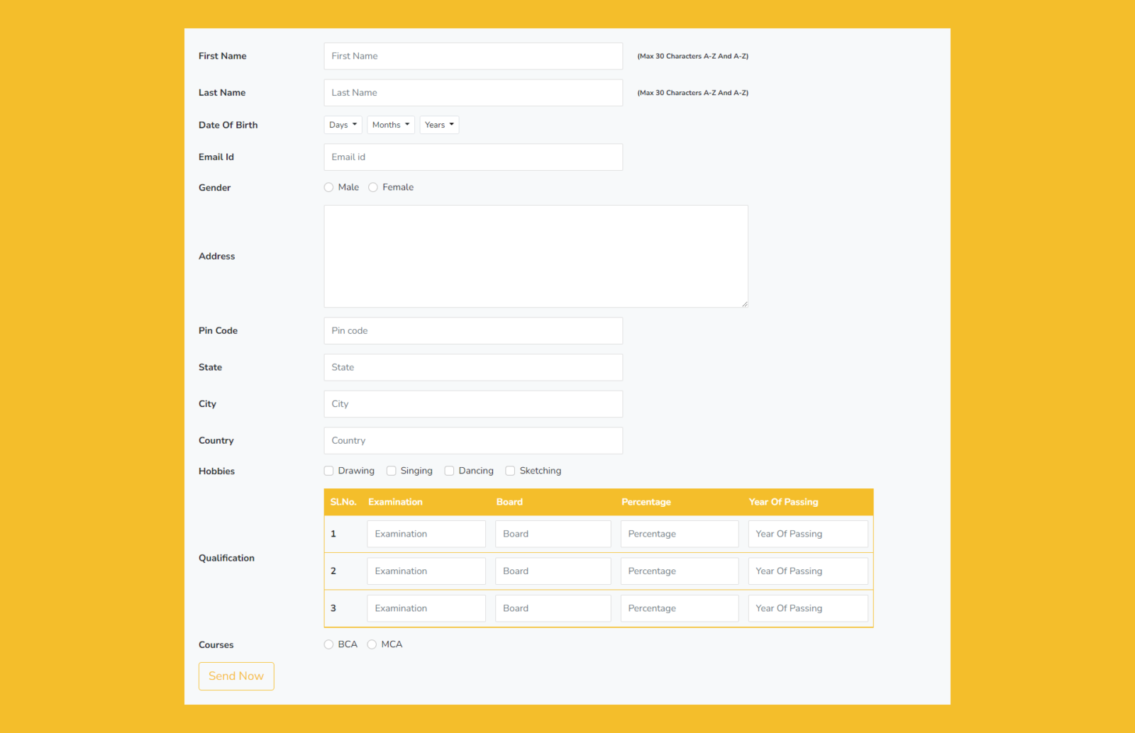
Task: Choose the MCA course radio button
Action: click(x=372, y=644)
